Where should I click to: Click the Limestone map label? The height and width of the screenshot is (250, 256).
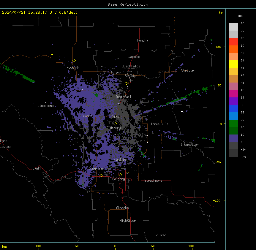[45, 106]
